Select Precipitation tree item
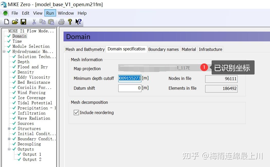Screen dimensions: 270x167 click(37, 108)
